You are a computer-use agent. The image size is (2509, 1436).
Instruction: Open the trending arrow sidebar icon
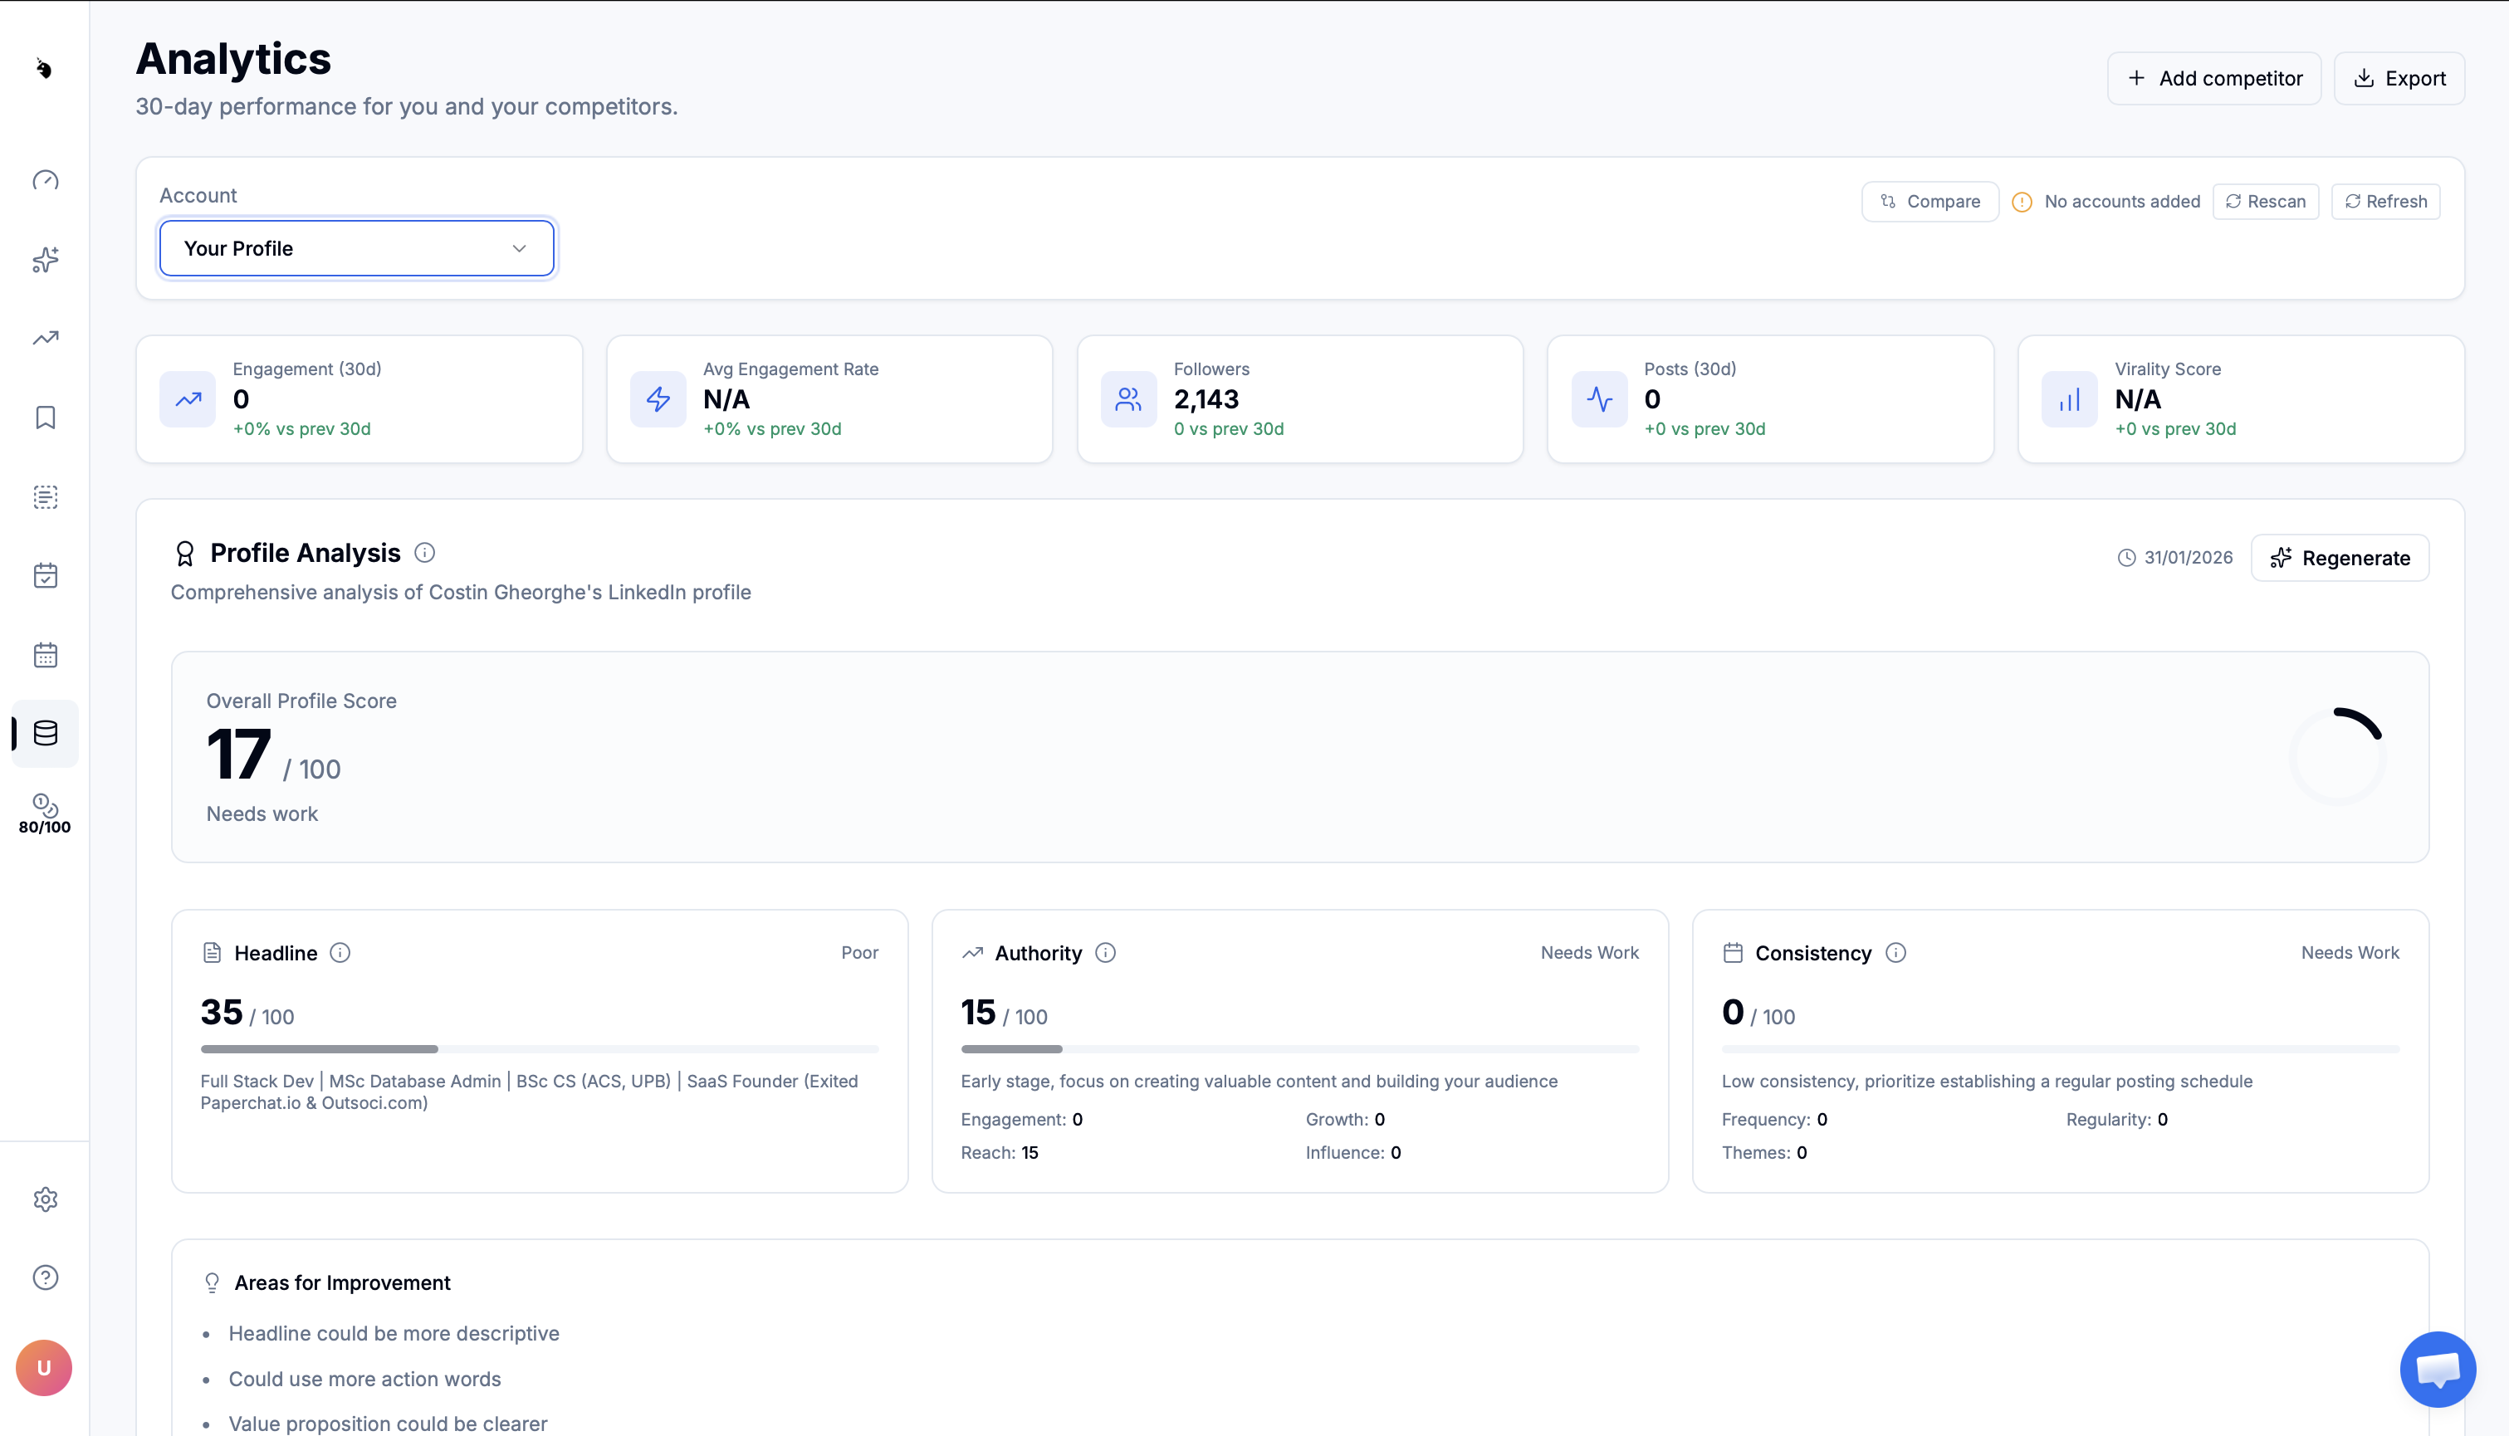coord(46,339)
